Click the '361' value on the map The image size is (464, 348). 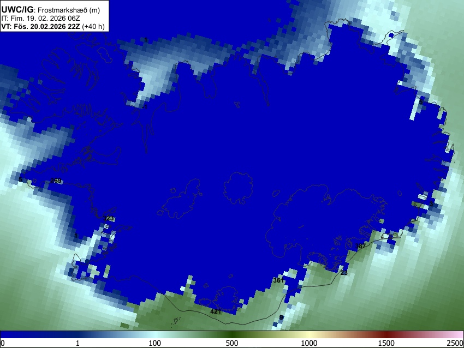coord(278,280)
